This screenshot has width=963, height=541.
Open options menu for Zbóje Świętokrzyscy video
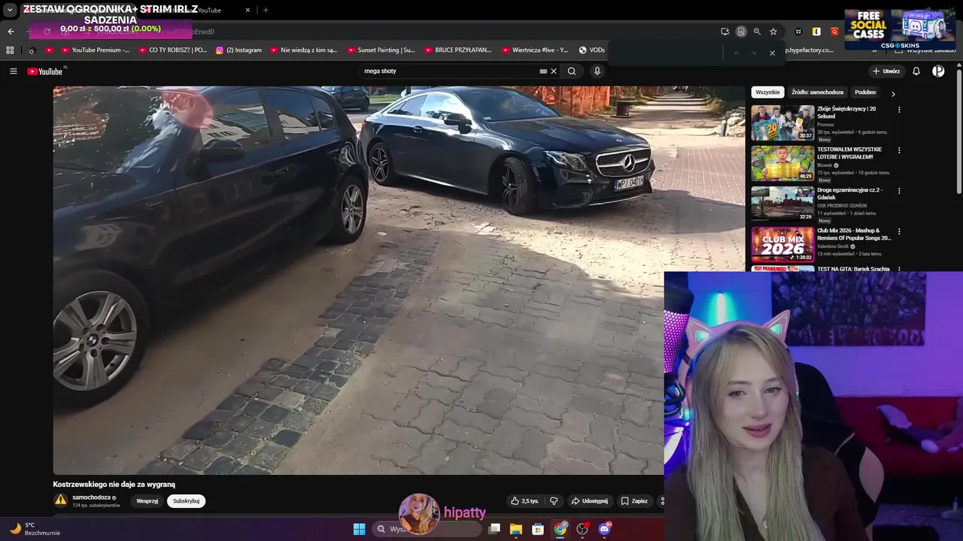pos(898,110)
